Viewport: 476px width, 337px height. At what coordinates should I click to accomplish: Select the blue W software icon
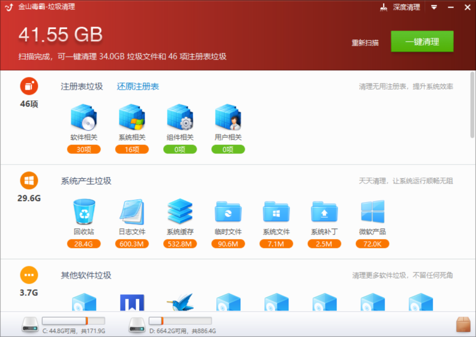pos(132,302)
